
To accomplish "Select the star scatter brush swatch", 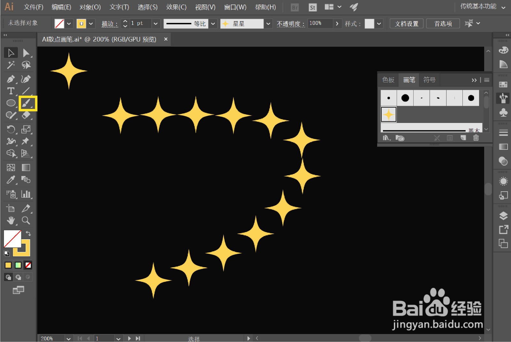I will coord(389,114).
